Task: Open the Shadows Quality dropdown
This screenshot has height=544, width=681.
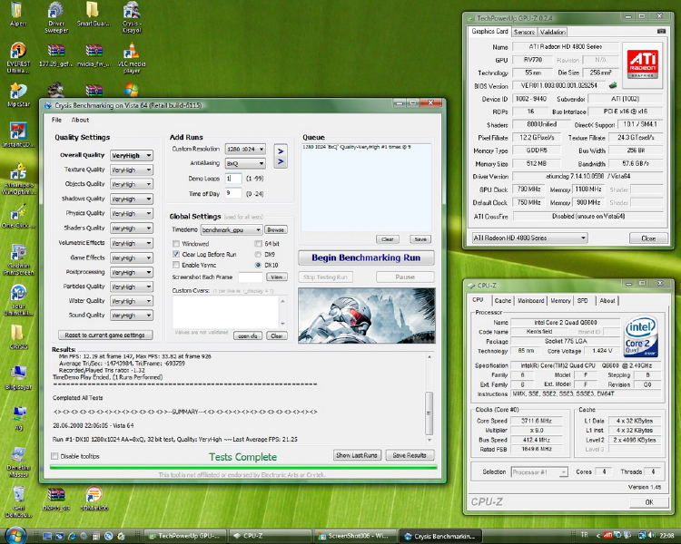Action: pos(132,199)
